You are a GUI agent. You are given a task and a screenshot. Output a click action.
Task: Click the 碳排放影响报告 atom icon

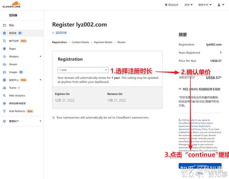(4, 104)
